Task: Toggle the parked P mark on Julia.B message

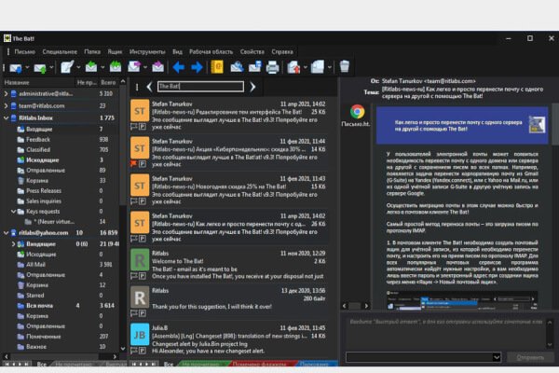Action: pyautogui.click(x=143, y=351)
